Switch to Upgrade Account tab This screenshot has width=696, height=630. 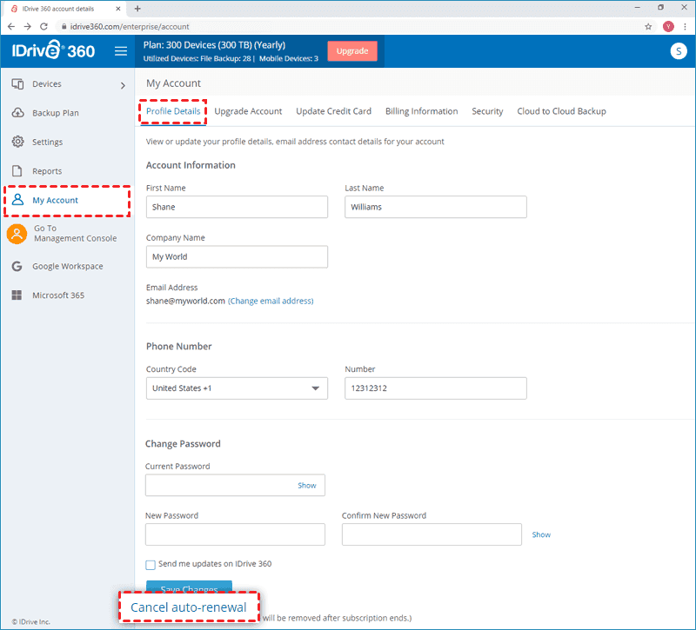(248, 111)
